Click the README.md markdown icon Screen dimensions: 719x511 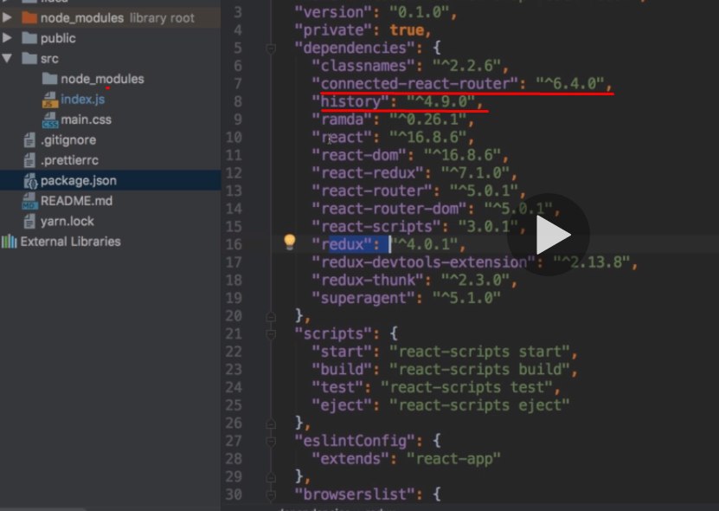click(x=29, y=201)
